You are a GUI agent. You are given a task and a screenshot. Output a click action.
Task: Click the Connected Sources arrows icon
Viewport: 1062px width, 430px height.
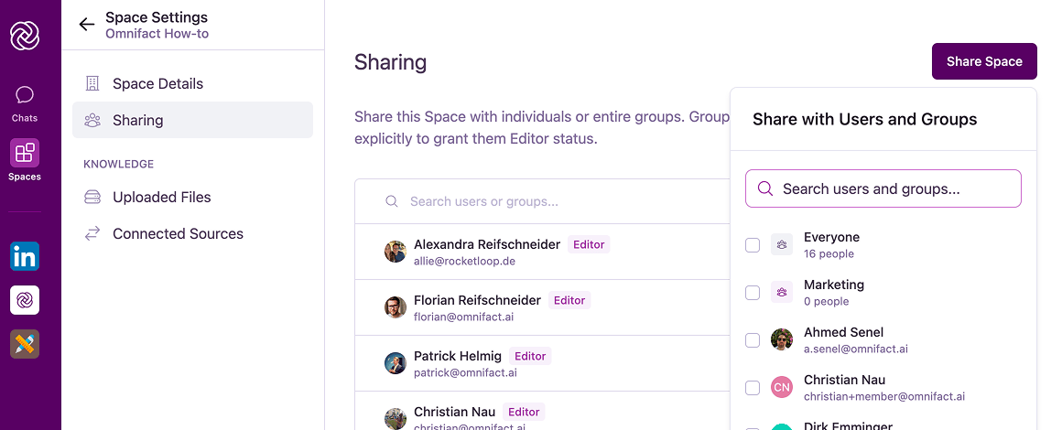coord(92,233)
